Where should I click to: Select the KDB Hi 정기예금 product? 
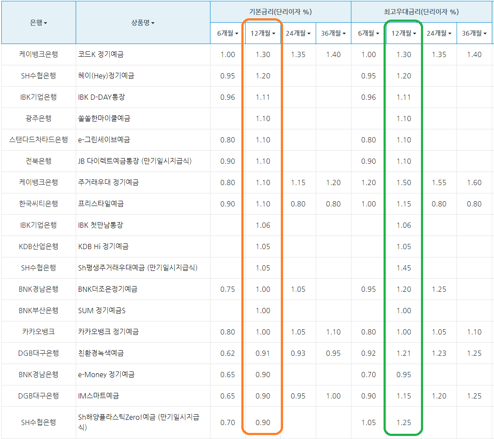click(103, 247)
